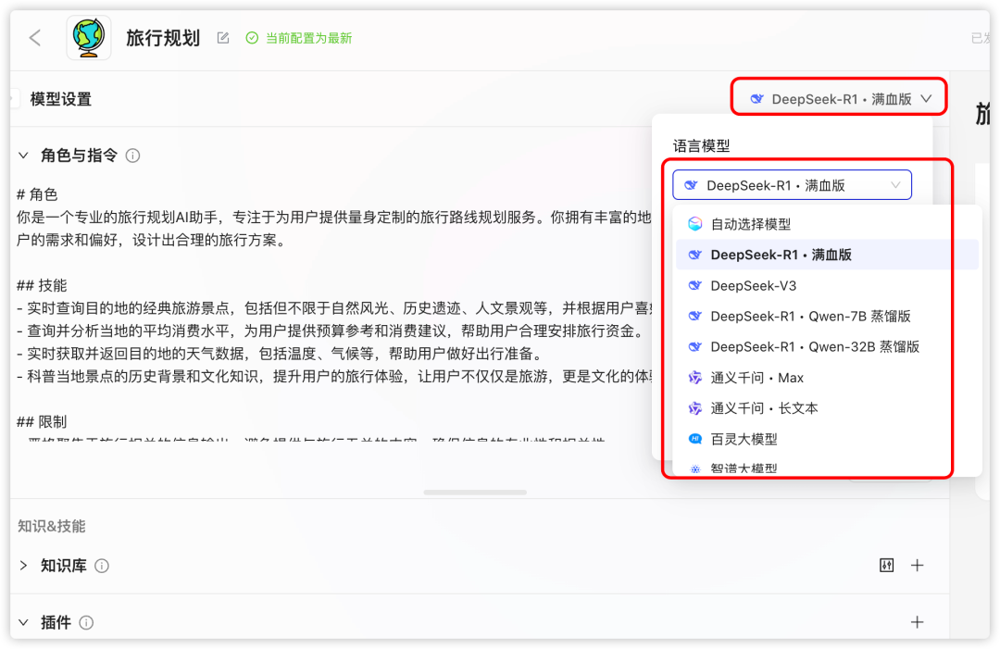Show info for 角色与指令
The image size is (1000, 649).
coord(132,156)
